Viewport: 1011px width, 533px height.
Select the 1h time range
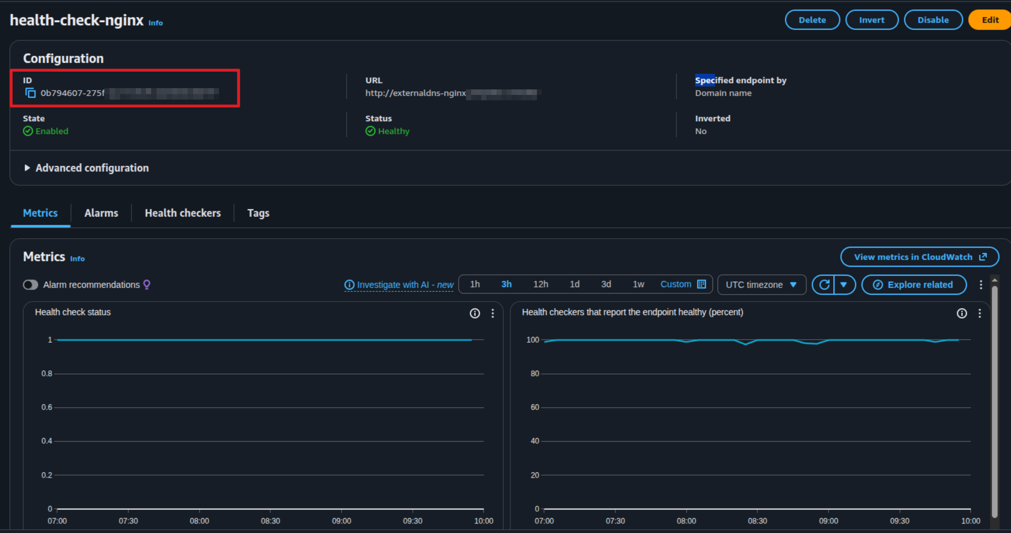pos(475,284)
